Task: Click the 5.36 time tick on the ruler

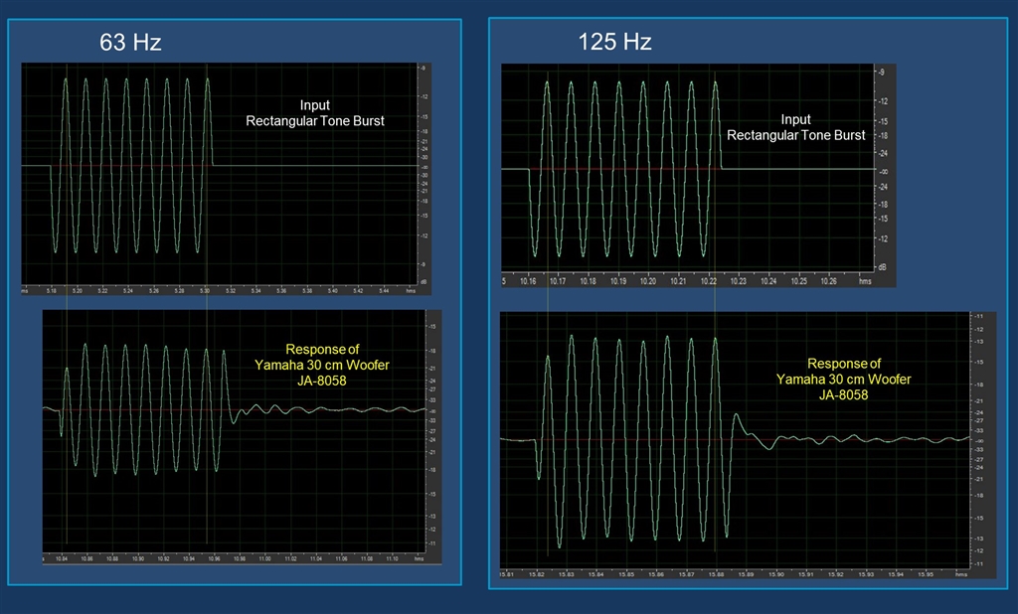Action: pyautogui.click(x=281, y=291)
